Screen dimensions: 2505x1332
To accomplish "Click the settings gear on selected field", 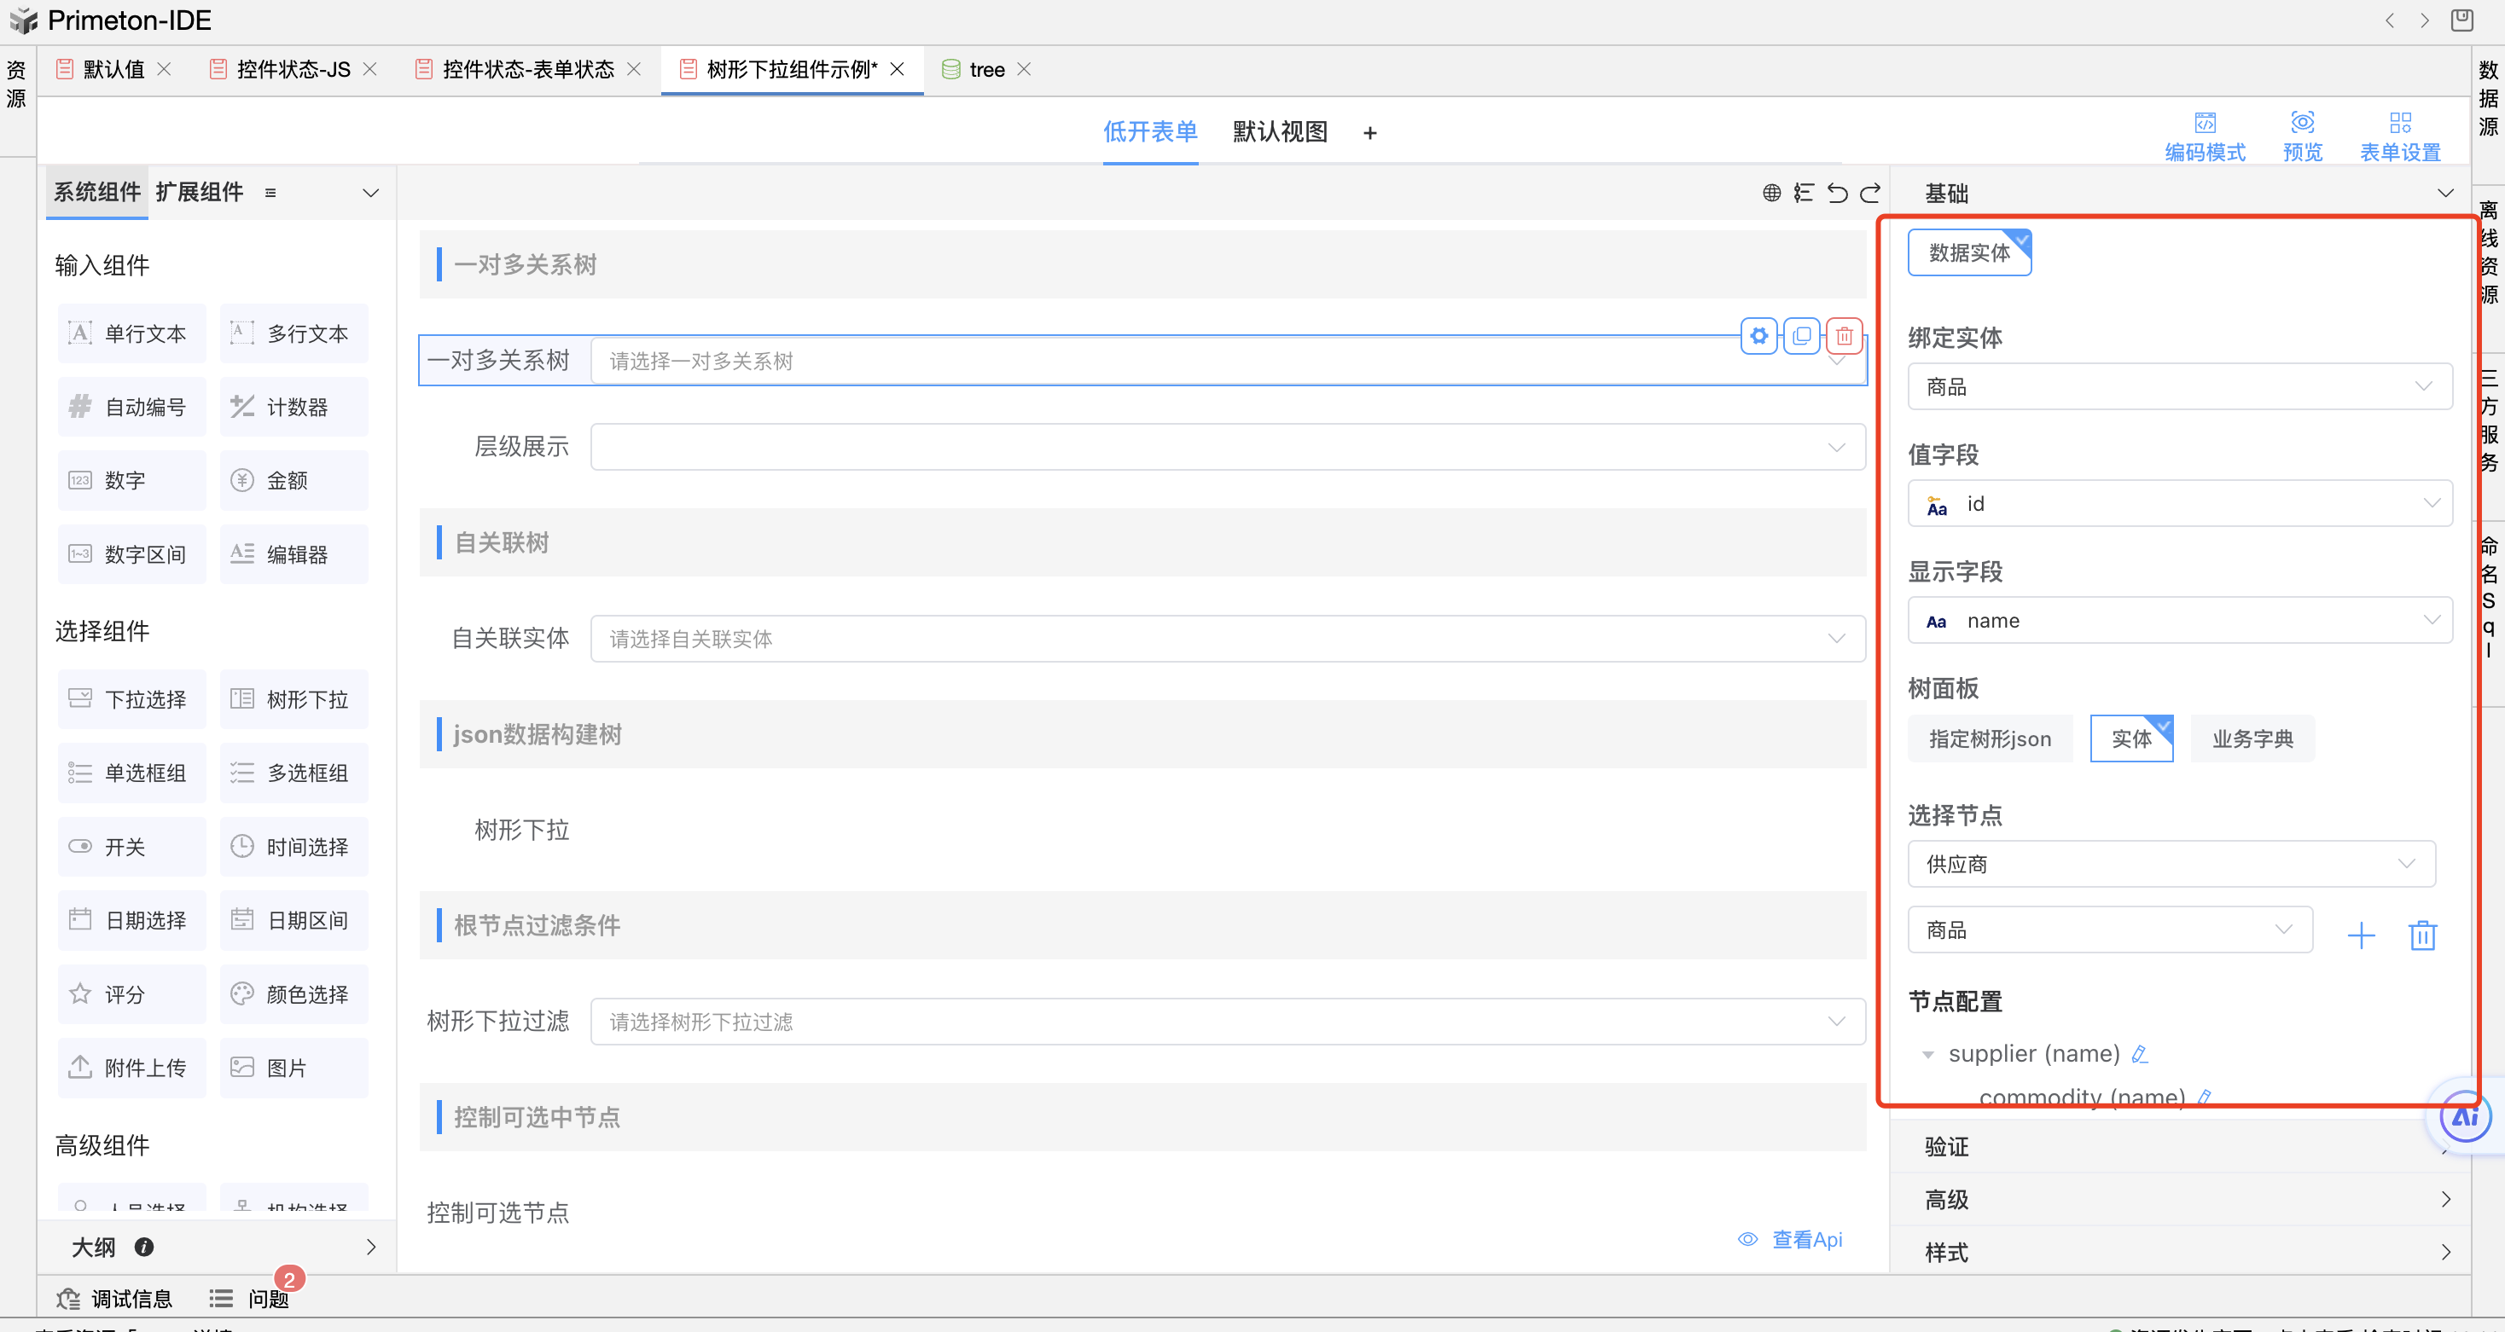I will coord(1758,336).
